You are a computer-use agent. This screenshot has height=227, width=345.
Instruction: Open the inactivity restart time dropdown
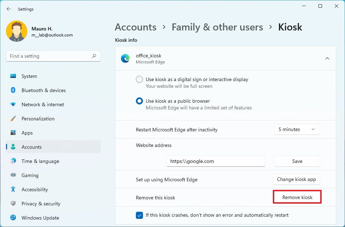click(x=297, y=129)
